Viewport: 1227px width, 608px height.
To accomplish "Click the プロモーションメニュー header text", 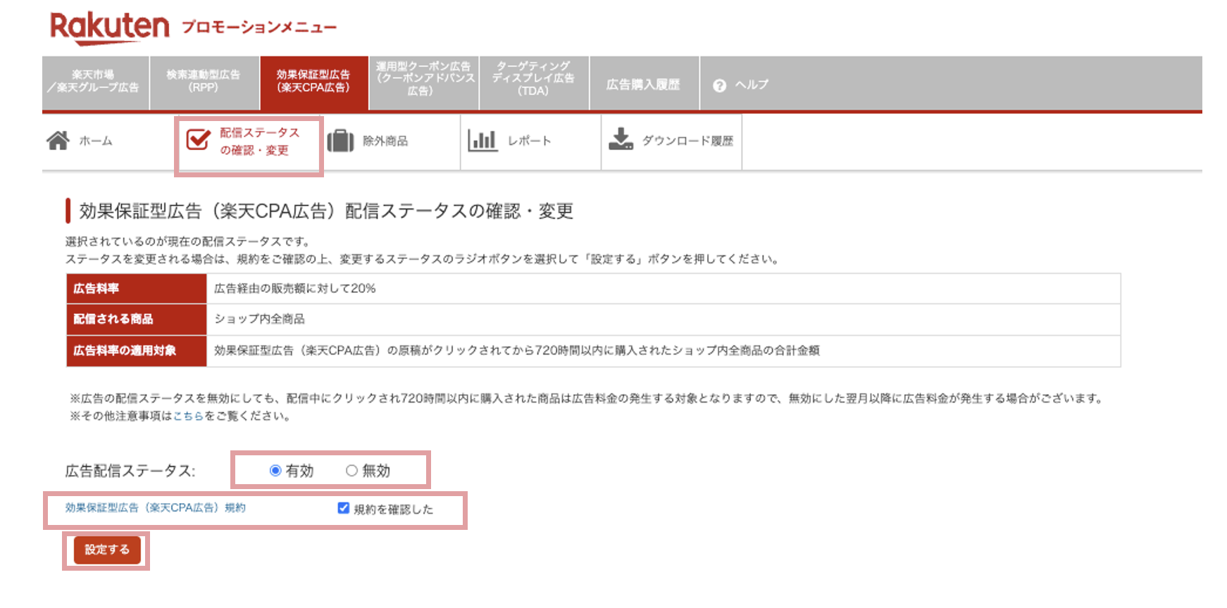I will (x=259, y=27).
